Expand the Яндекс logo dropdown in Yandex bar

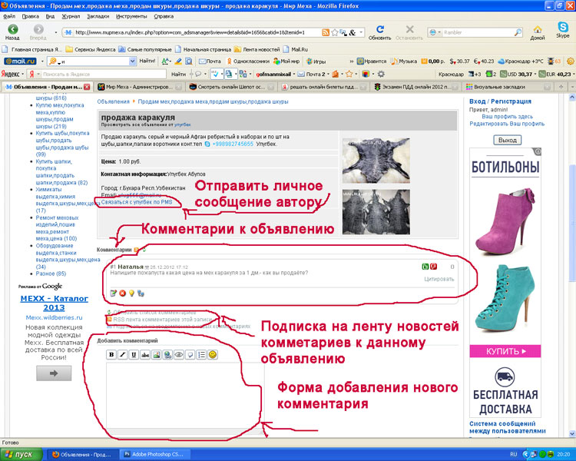point(22,74)
